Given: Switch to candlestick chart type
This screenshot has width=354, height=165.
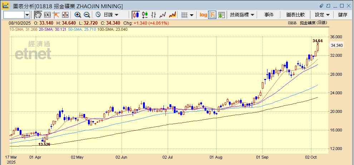Looking at the screenshot, I should (136, 15).
